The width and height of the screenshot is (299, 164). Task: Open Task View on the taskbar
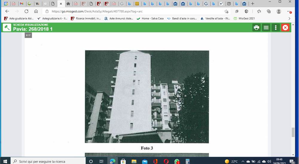point(101,161)
